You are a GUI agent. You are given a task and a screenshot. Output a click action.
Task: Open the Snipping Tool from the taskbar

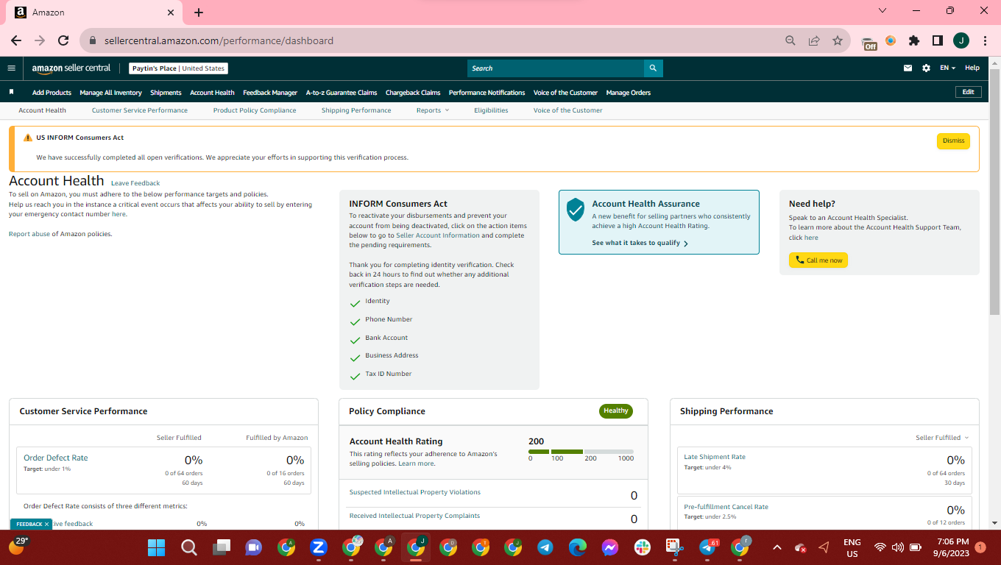(675, 547)
